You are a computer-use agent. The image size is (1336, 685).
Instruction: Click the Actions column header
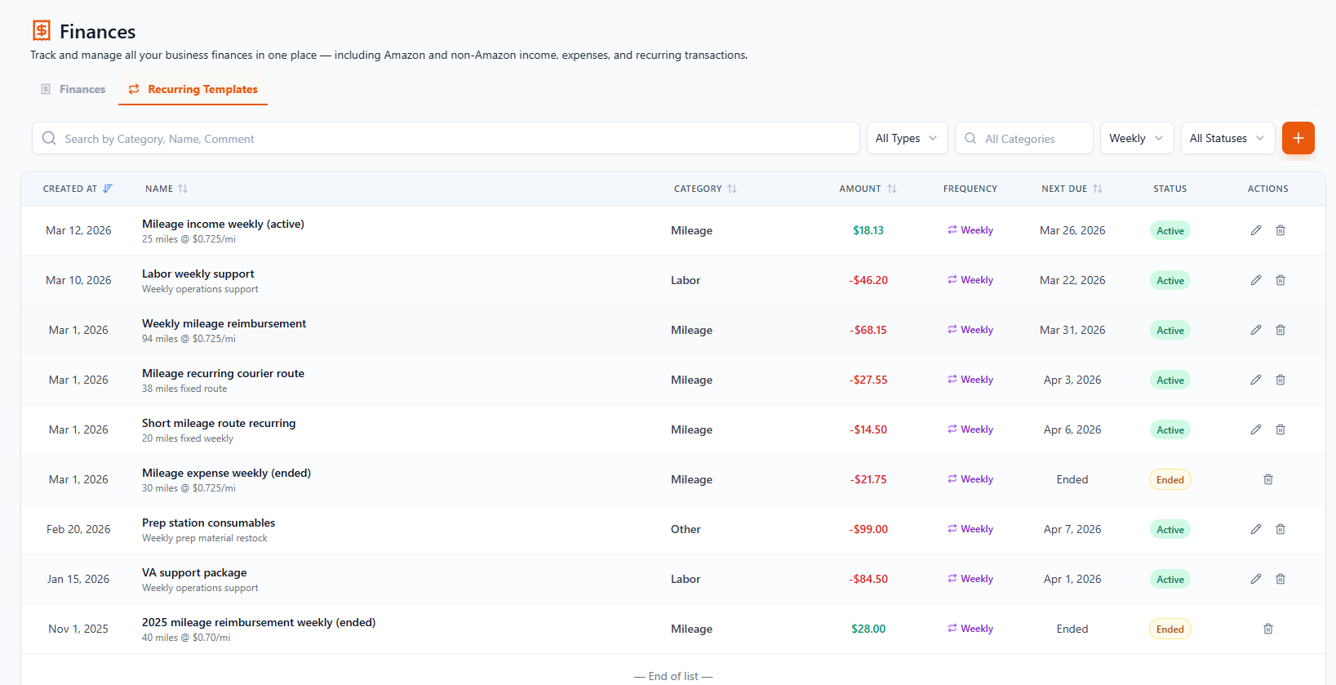(1267, 189)
